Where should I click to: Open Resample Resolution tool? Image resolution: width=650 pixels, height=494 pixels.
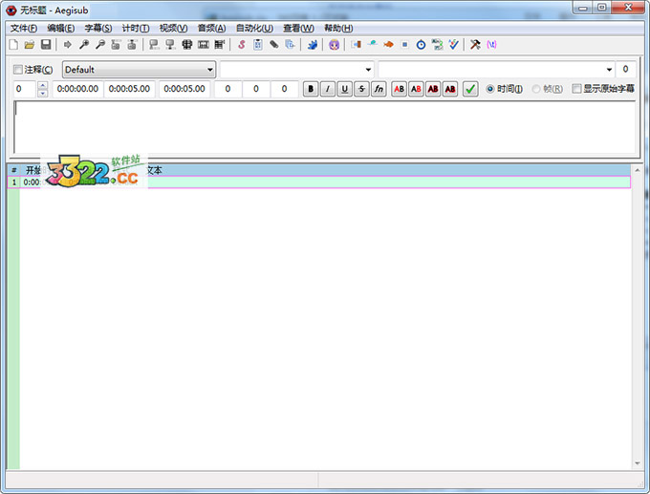tap(404, 44)
